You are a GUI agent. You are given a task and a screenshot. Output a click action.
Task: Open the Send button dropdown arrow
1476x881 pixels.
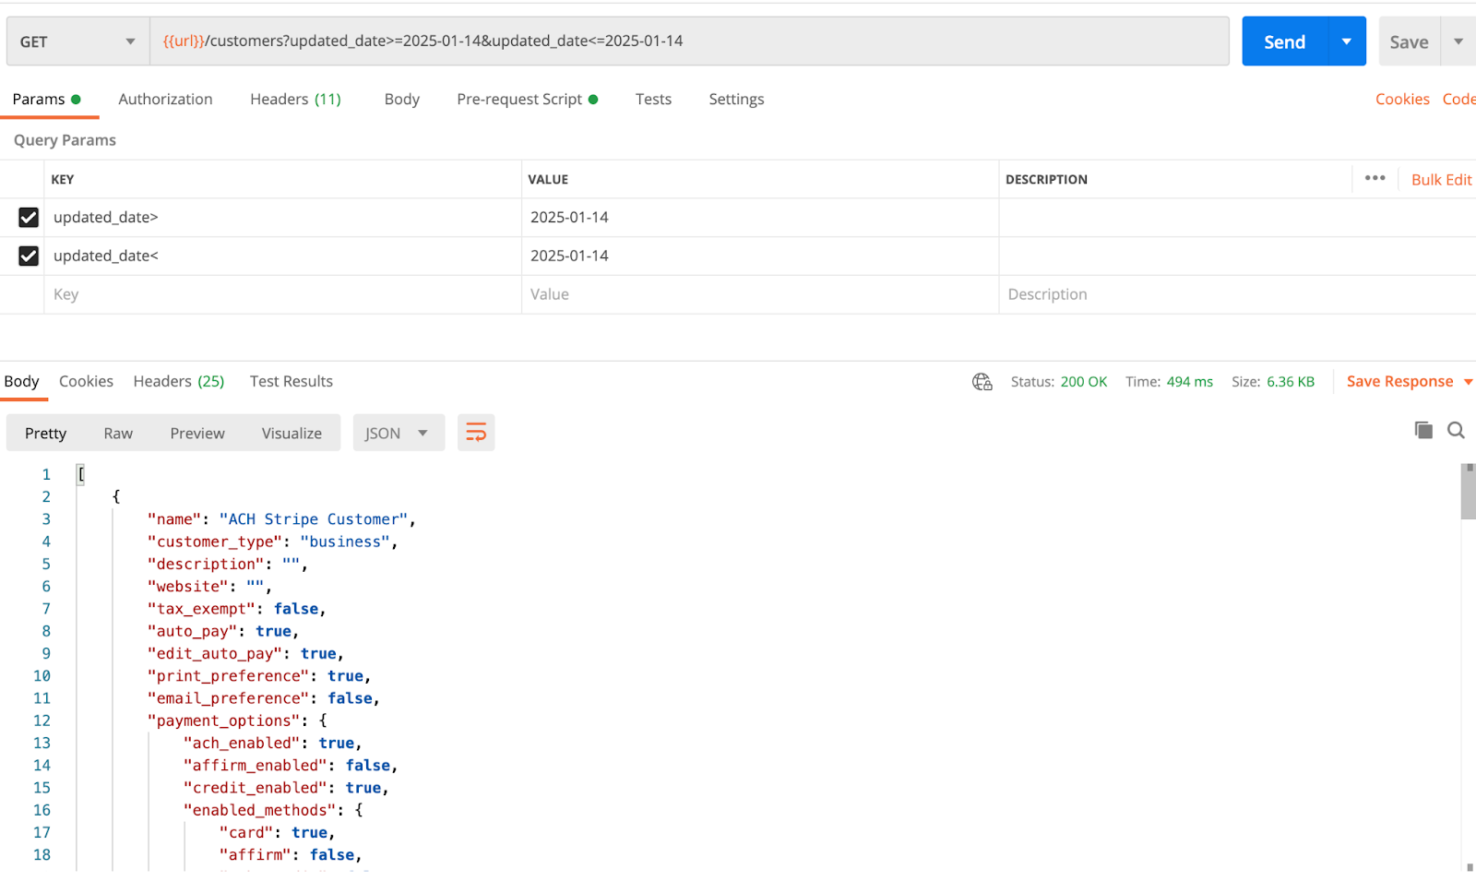(x=1347, y=42)
